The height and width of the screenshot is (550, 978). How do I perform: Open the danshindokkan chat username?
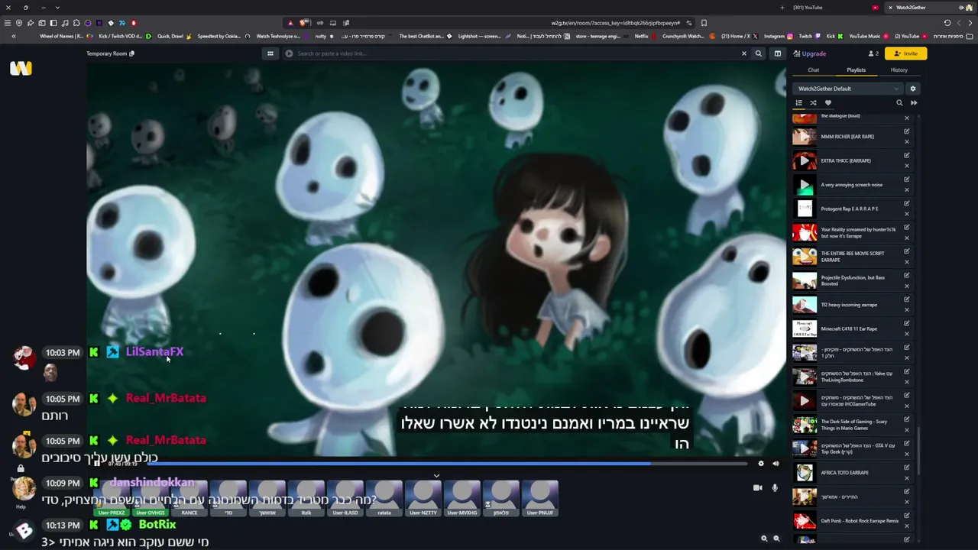point(151,482)
